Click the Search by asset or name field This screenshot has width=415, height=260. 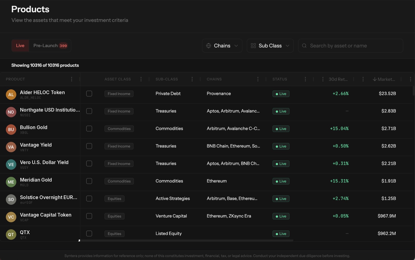point(350,46)
